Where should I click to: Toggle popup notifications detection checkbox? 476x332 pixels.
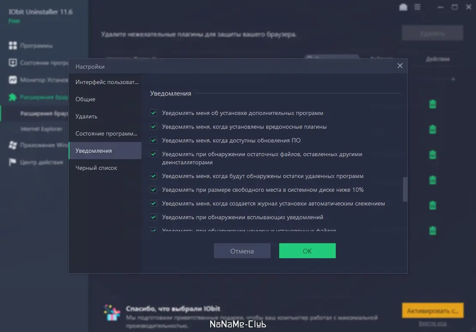154,217
